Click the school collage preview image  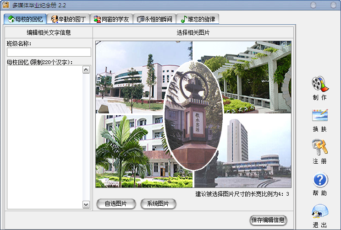193,114
